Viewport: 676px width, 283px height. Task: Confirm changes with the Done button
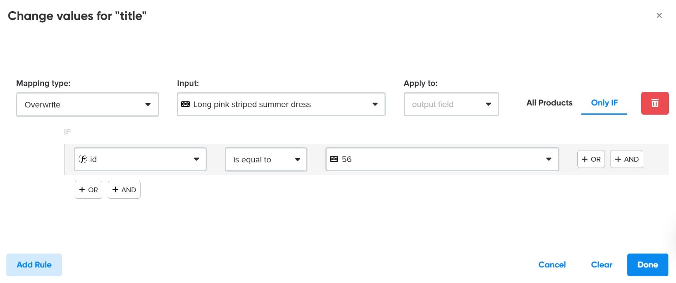pyautogui.click(x=647, y=265)
